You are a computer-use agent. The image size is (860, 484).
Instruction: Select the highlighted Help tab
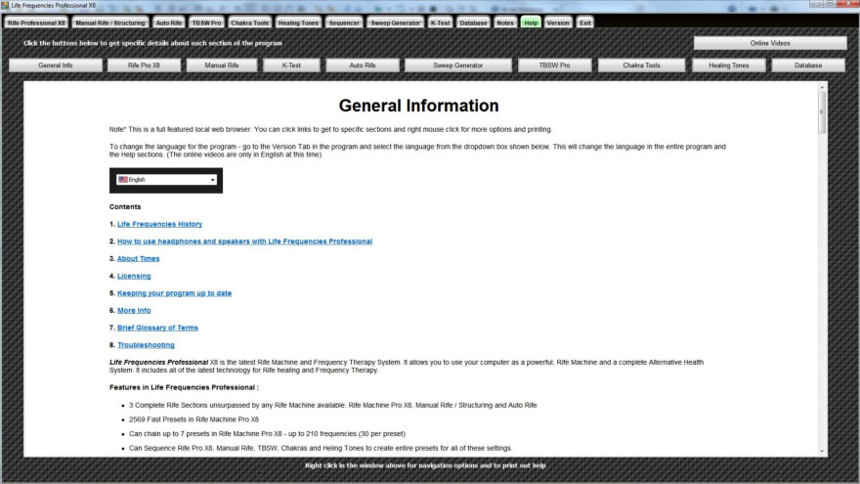point(531,22)
